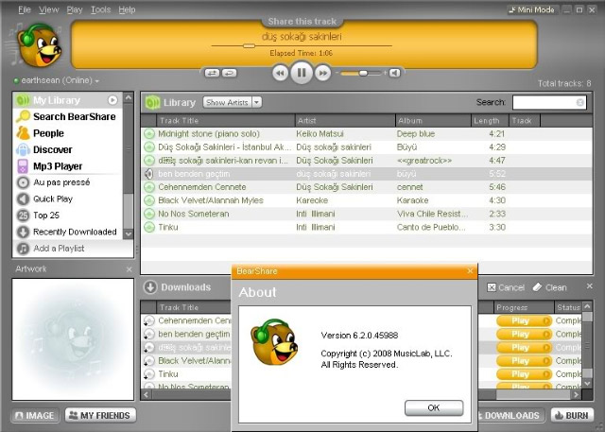Click share icon for No Nos Someteran

(x=149, y=214)
